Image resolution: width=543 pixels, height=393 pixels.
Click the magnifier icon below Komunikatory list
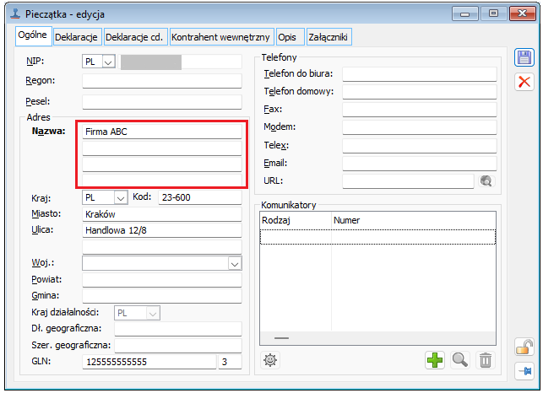pos(460,360)
